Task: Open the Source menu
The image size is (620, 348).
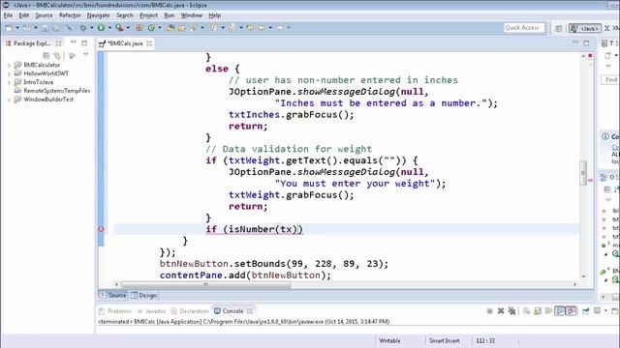Action: coord(44,15)
